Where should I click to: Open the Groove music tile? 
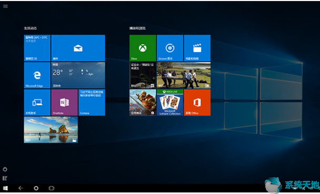[170, 48]
